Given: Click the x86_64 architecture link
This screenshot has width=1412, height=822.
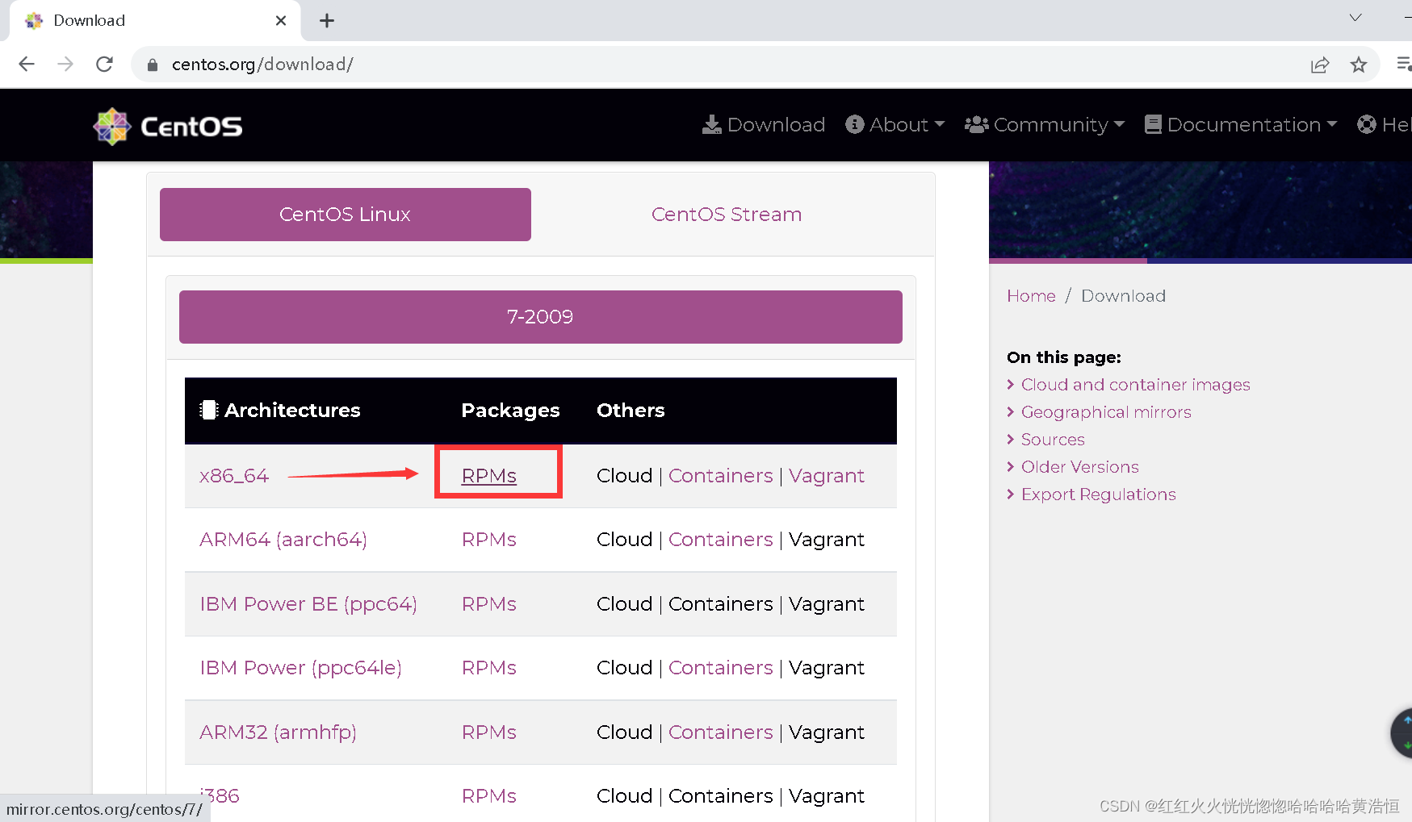Looking at the screenshot, I should click(x=234, y=476).
